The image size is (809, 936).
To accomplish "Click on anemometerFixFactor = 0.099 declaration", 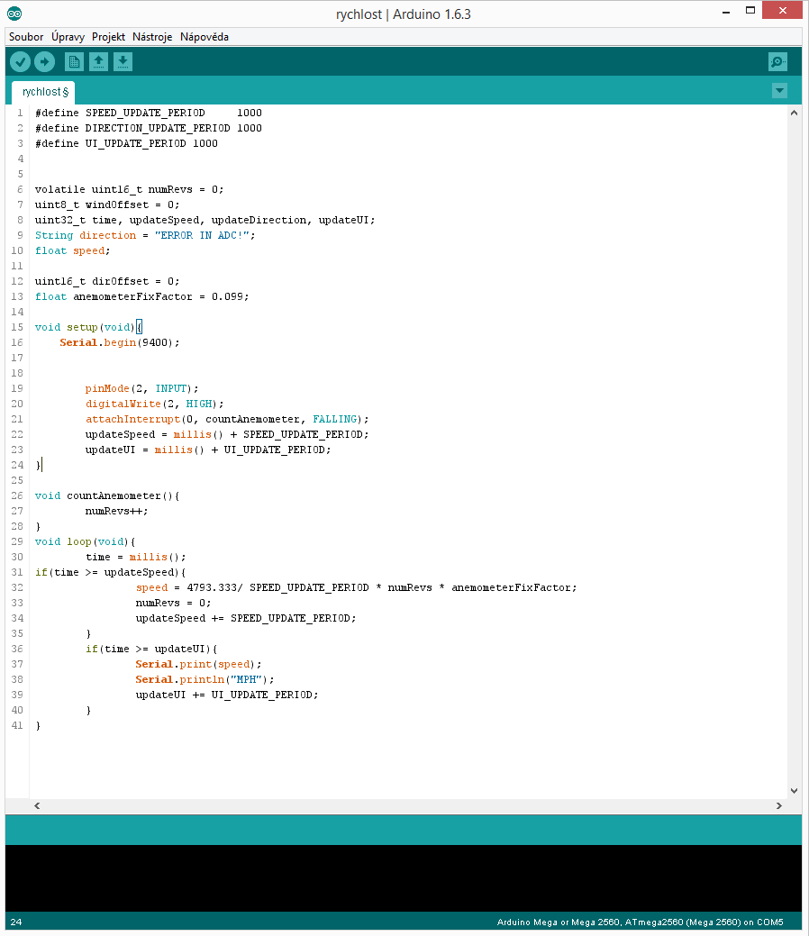I will tap(141, 296).
